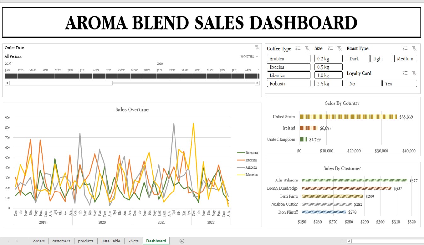
Task: Select JUN 2019 timeline segment
Action: point(73,76)
